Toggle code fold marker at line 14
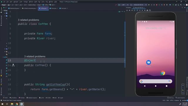The height and width of the screenshot is (106, 188). click(x=17, y=65)
